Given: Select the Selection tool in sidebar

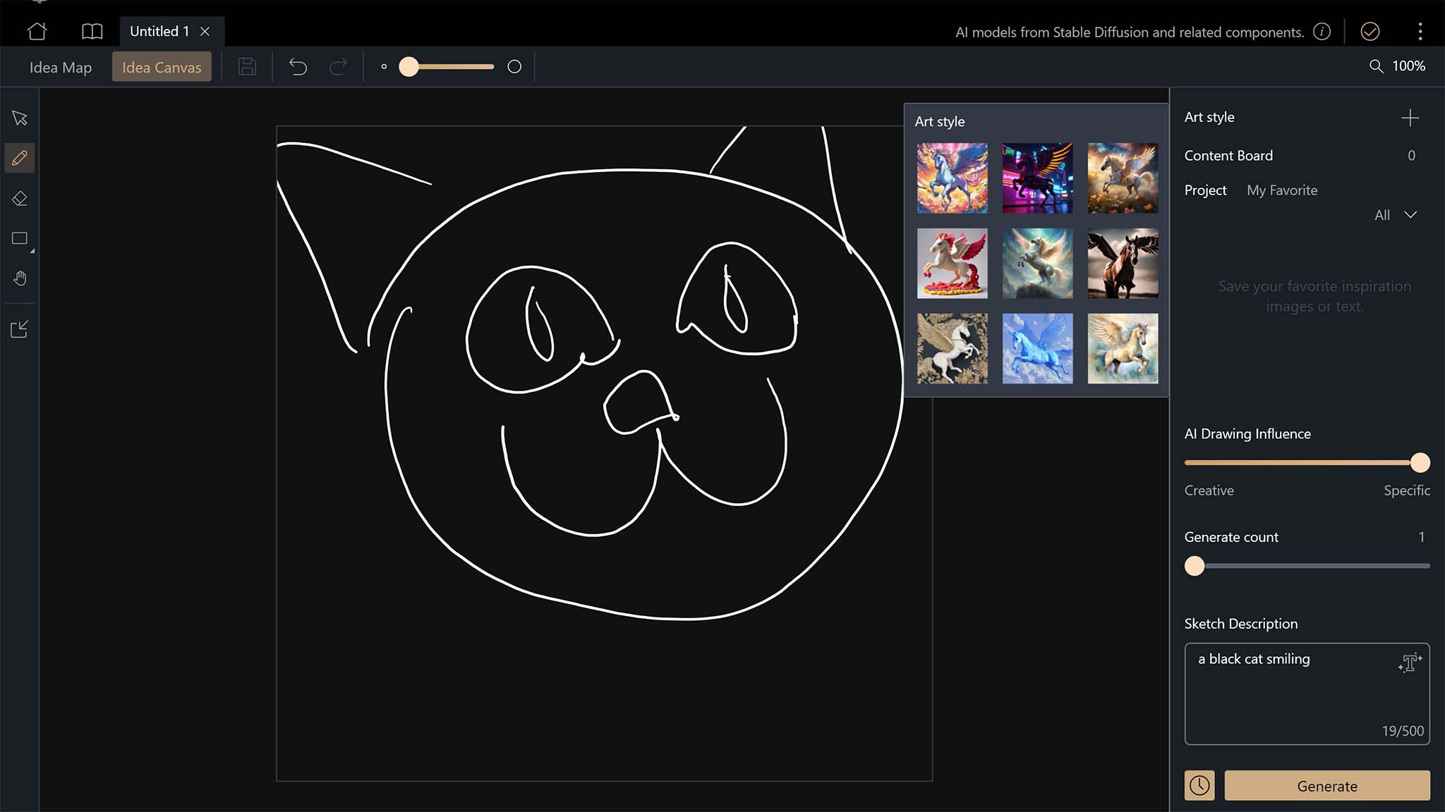Looking at the screenshot, I should point(20,118).
